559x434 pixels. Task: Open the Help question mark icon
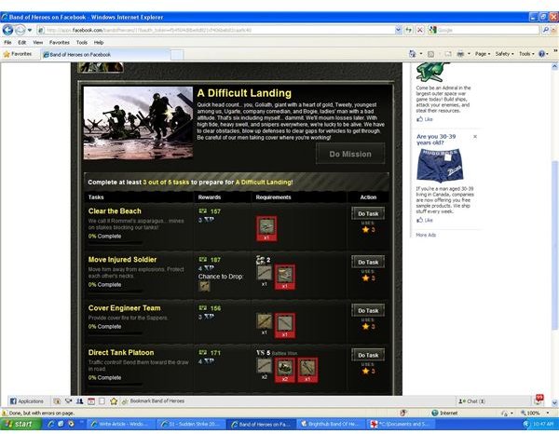point(542,54)
